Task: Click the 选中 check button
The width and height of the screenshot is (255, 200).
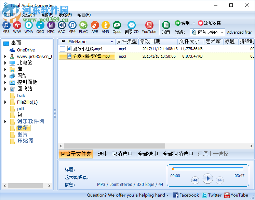Action: 103,154
